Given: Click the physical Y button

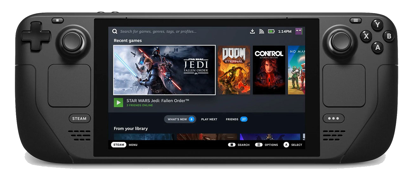Looking at the screenshot, I should pos(377,25).
